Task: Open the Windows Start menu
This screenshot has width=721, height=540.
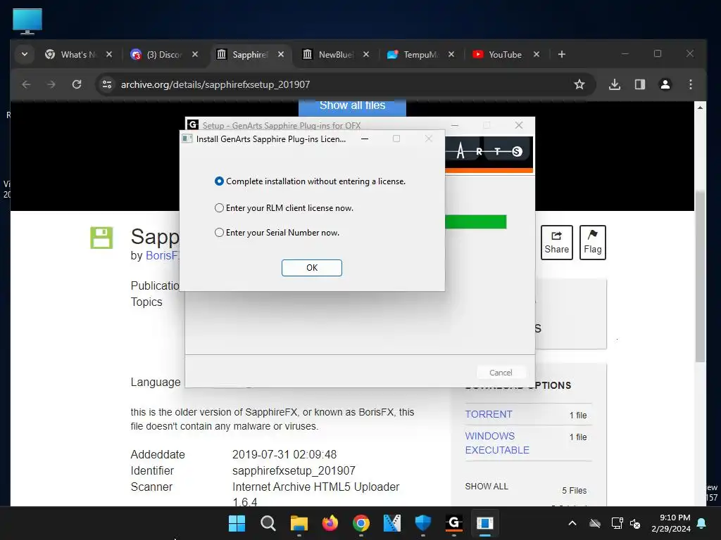Action: [x=237, y=523]
